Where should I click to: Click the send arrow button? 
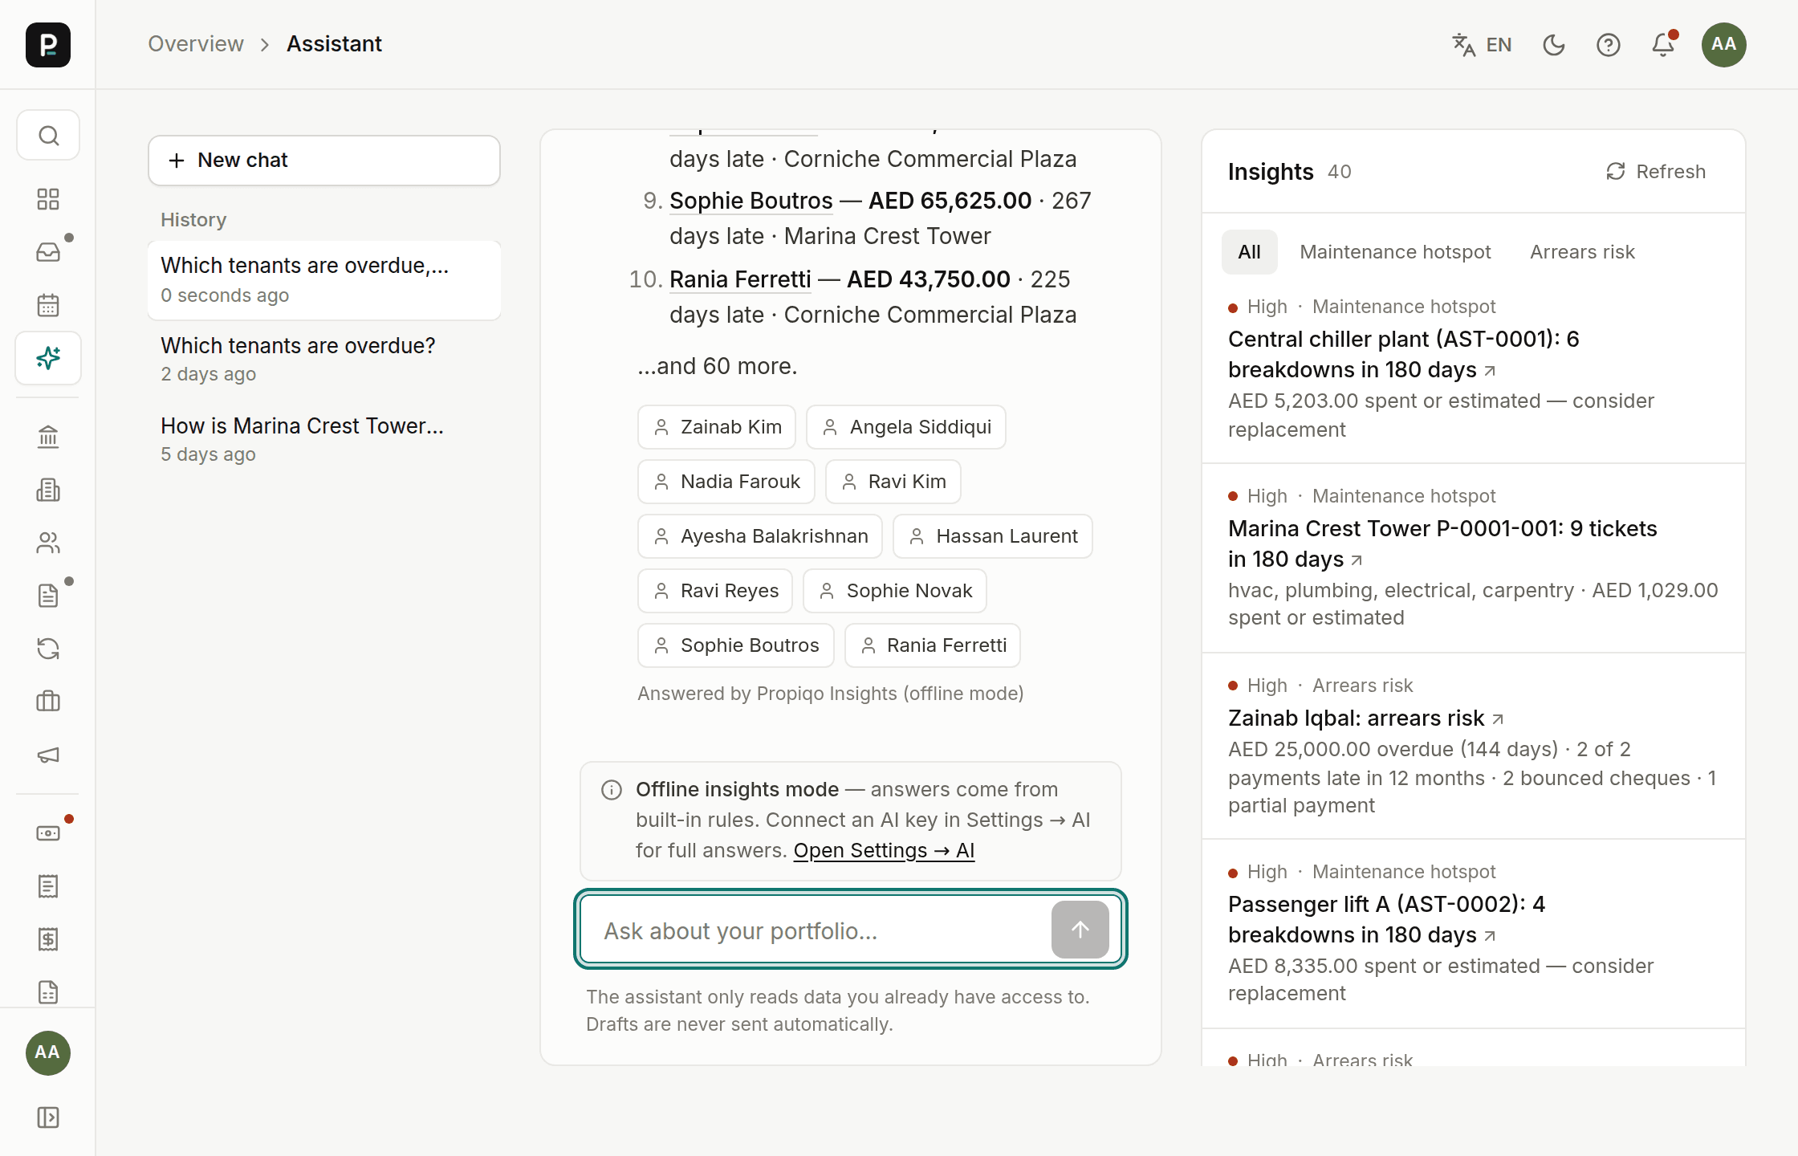coord(1080,930)
